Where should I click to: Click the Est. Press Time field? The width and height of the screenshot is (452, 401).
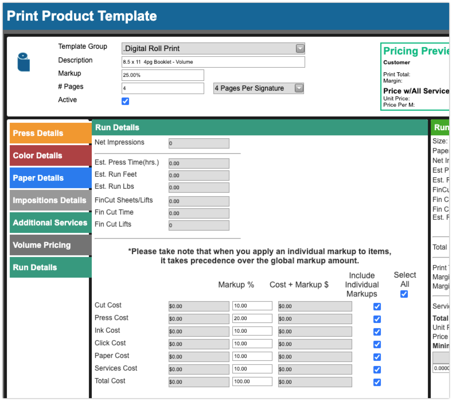[x=199, y=163]
